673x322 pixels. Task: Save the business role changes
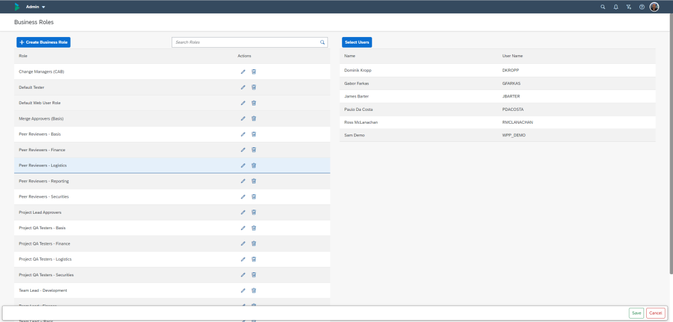[x=637, y=313]
